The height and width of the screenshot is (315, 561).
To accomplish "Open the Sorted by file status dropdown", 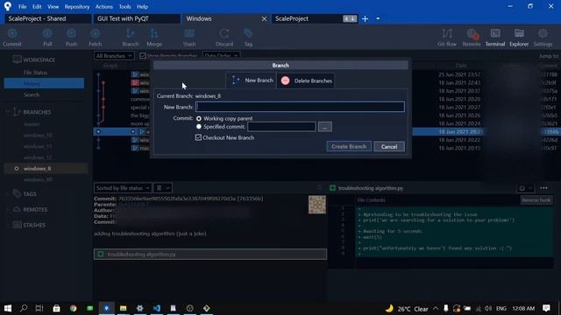I will click(123, 188).
